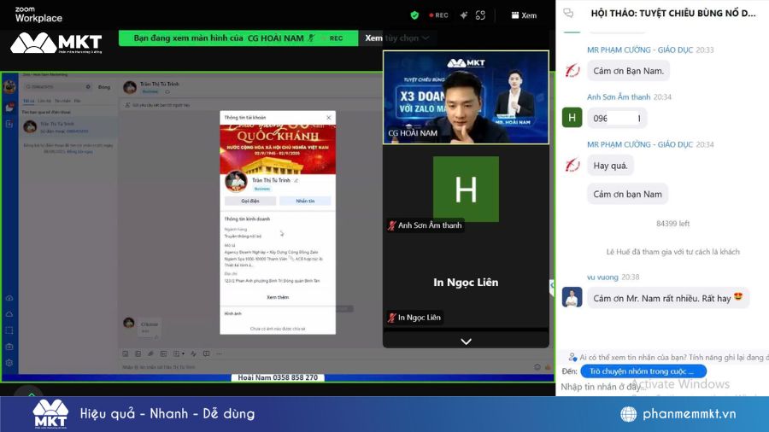769x432 pixels.
Task: Select the File search tab
Action: pos(77,101)
